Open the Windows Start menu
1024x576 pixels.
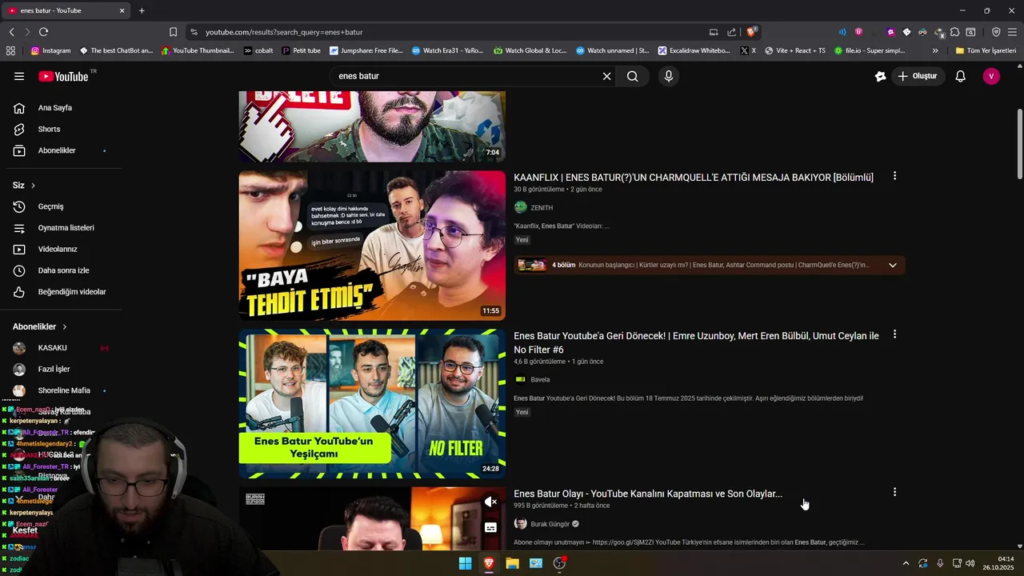(x=465, y=563)
